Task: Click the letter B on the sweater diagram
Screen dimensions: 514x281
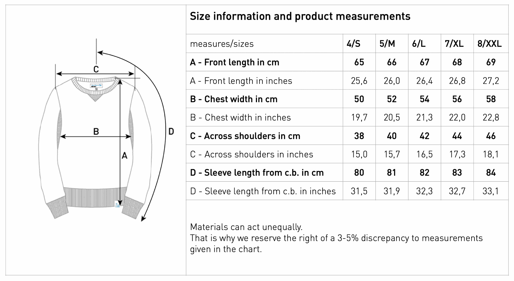Action: tap(96, 131)
